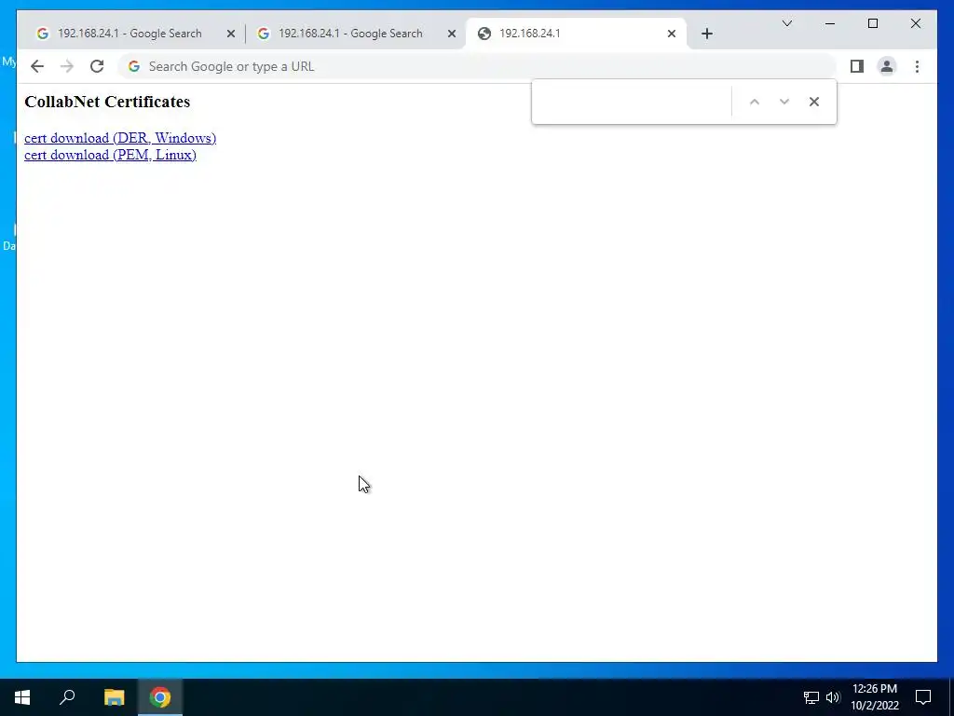Open the taskbar search icon

click(67, 697)
